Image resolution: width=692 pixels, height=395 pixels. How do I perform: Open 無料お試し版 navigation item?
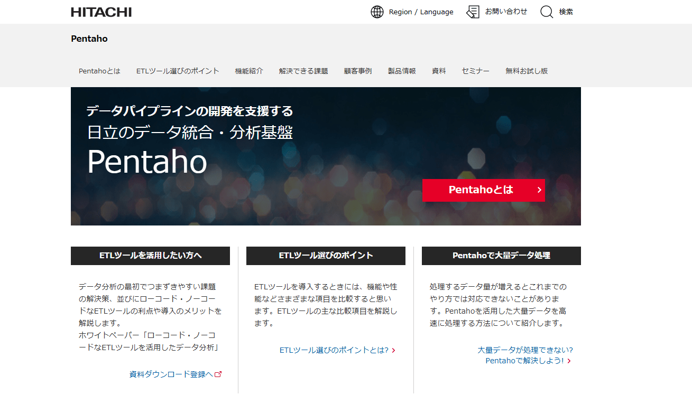tap(526, 71)
